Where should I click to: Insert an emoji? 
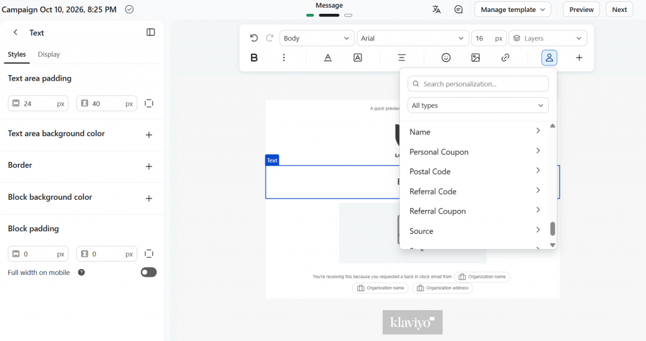(446, 57)
